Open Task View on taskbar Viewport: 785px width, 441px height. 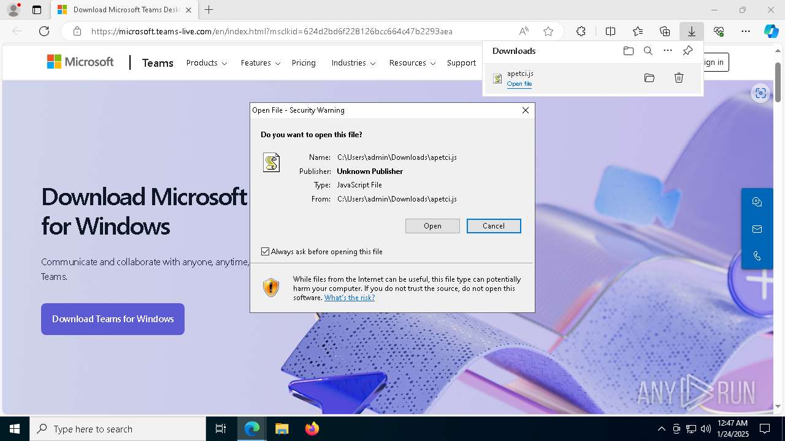[221, 429]
